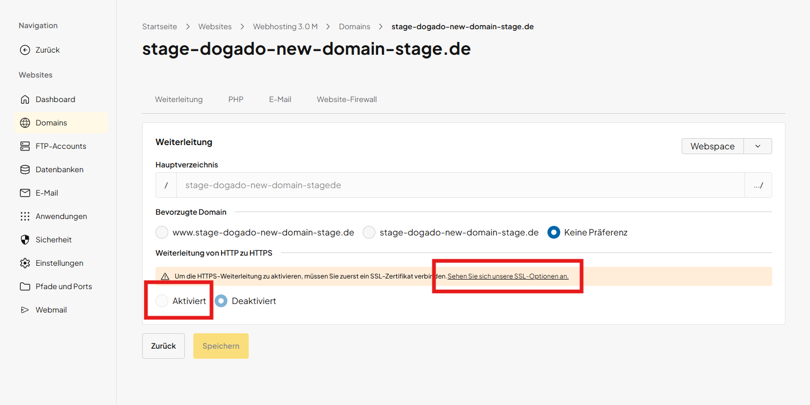
Task: Open Pfade und Ports folder icon
Action: pyautogui.click(x=25, y=286)
